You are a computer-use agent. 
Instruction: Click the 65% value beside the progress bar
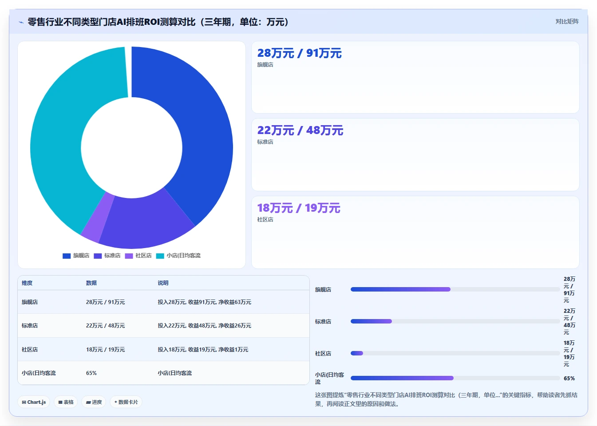coord(569,379)
